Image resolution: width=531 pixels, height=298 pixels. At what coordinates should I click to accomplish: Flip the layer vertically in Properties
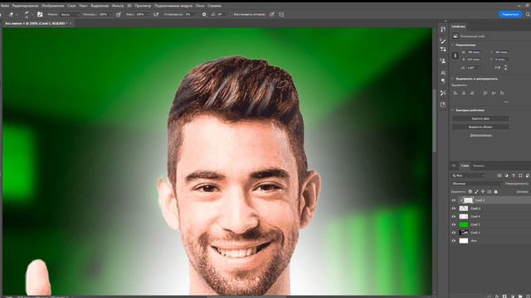point(505,68)
